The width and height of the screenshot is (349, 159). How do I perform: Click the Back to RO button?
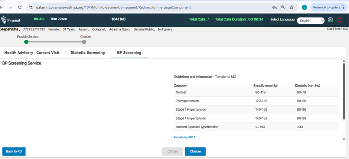point(14,152)
